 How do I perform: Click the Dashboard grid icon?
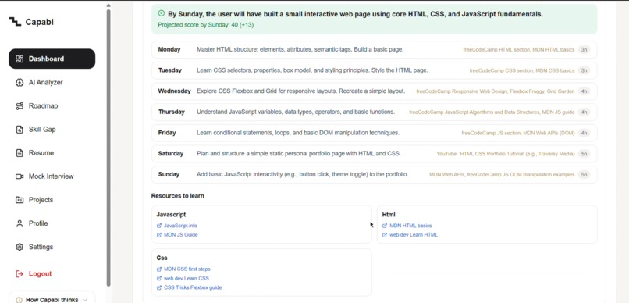point(20,59)
